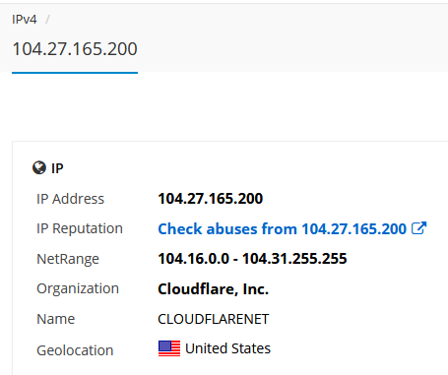
Task: Click the IPv4 breadcrumb link
Action: coord(25,20)
